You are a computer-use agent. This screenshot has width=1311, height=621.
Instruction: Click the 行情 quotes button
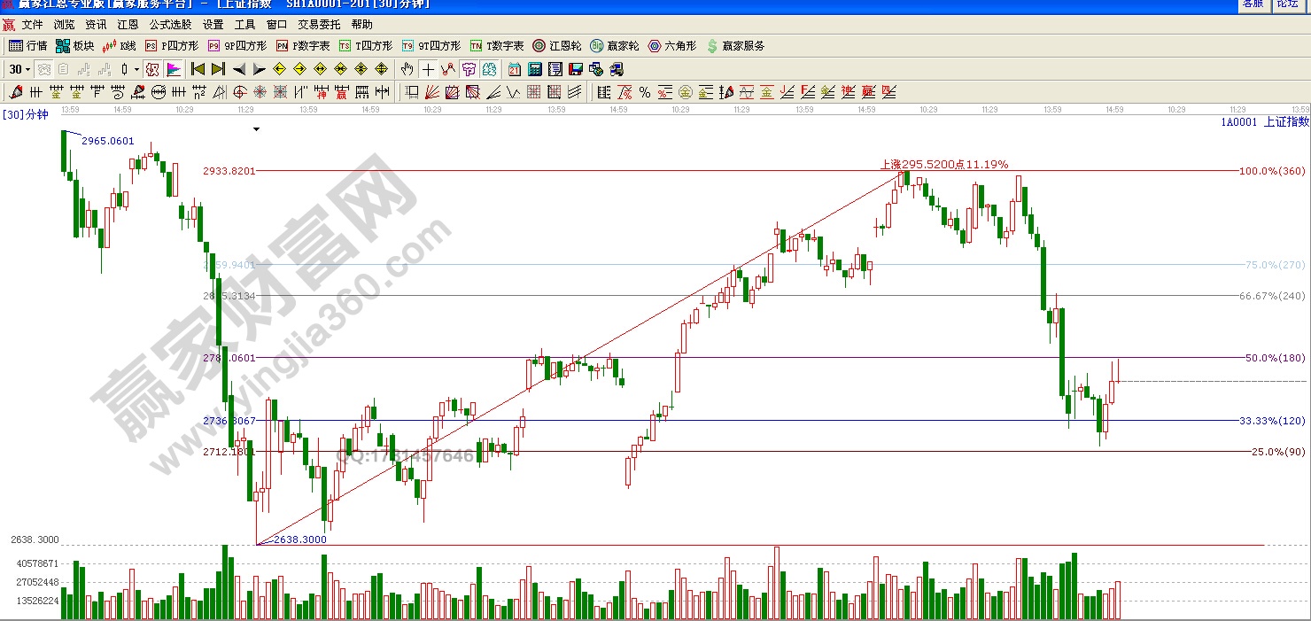(x=27, y=46)
